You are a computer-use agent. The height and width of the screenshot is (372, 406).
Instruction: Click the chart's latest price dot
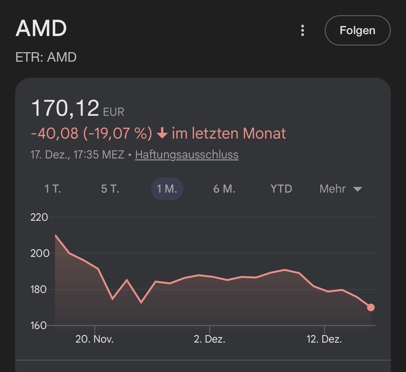tap(371, 307)
